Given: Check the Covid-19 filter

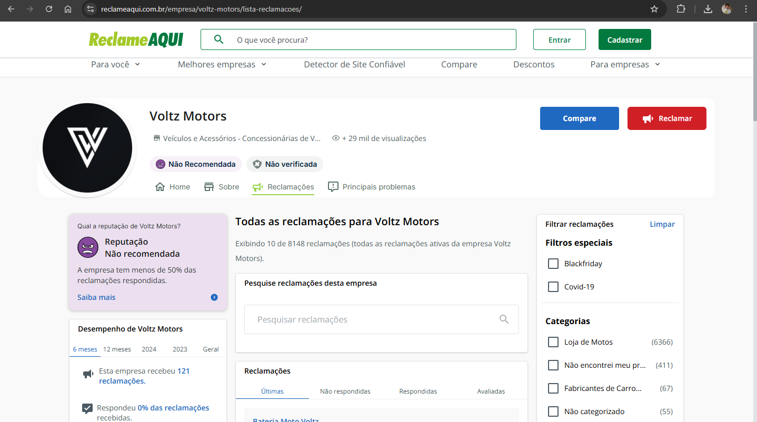Looking at the screenshot, I should point(553,287).
